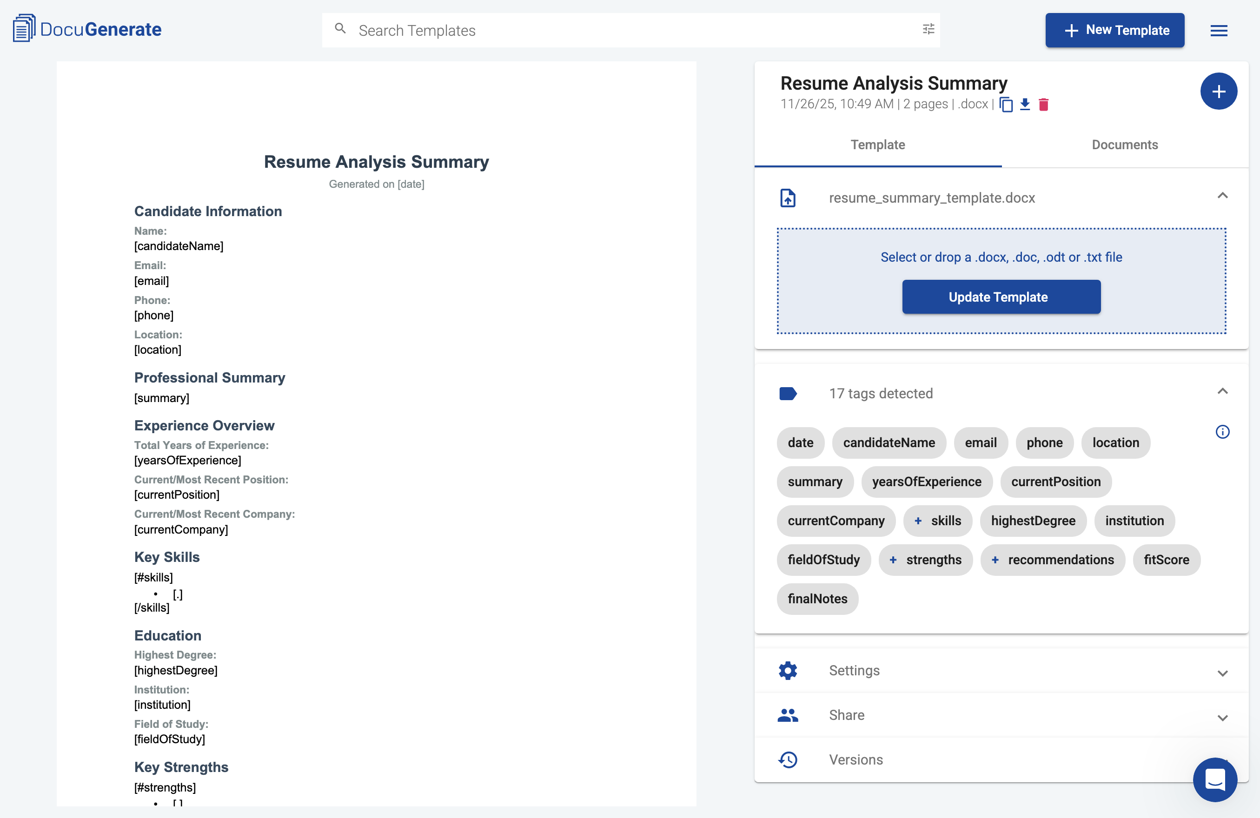
Task: Expand the Share section chevron
Action: click(x=1223, y=718)
